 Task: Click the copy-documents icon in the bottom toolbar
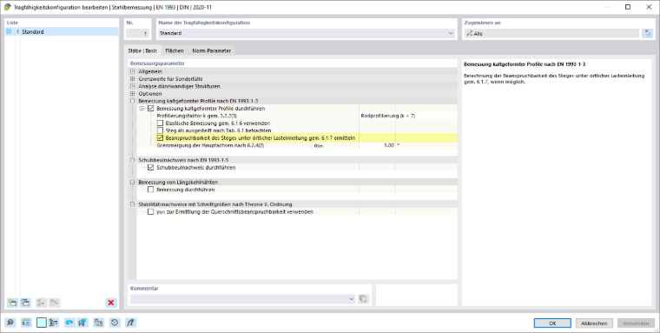[98, 323]
